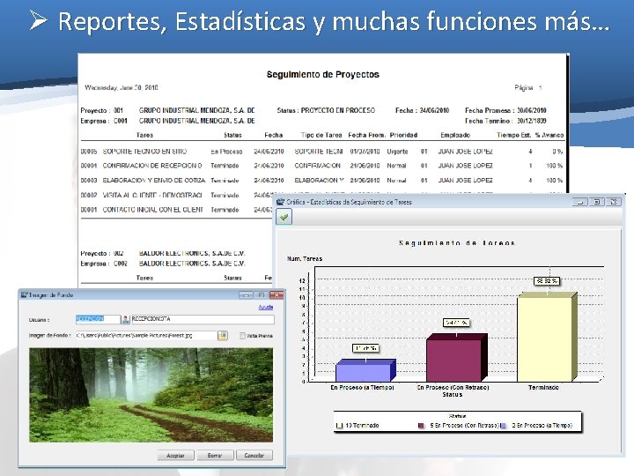634x476 pixels.
Task: Close the Gráfica statistics window
Action: (614, 202)
